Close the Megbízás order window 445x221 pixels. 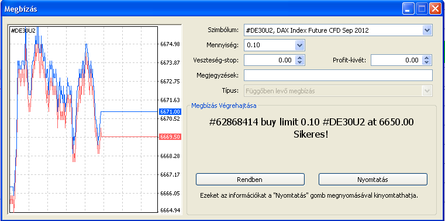pyautogui.click(x=435, y=9)
